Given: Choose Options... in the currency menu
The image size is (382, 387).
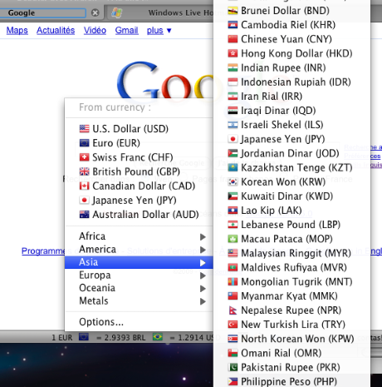Looking at the screenshot, I should coord(139,322).
